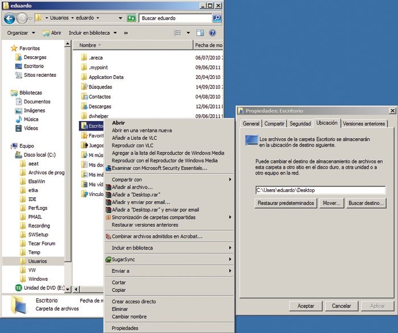Click the Descargas folder icon in Favoritos
Image resolution: width=398 pixels, height=333 pixels.
coord(19,57)
